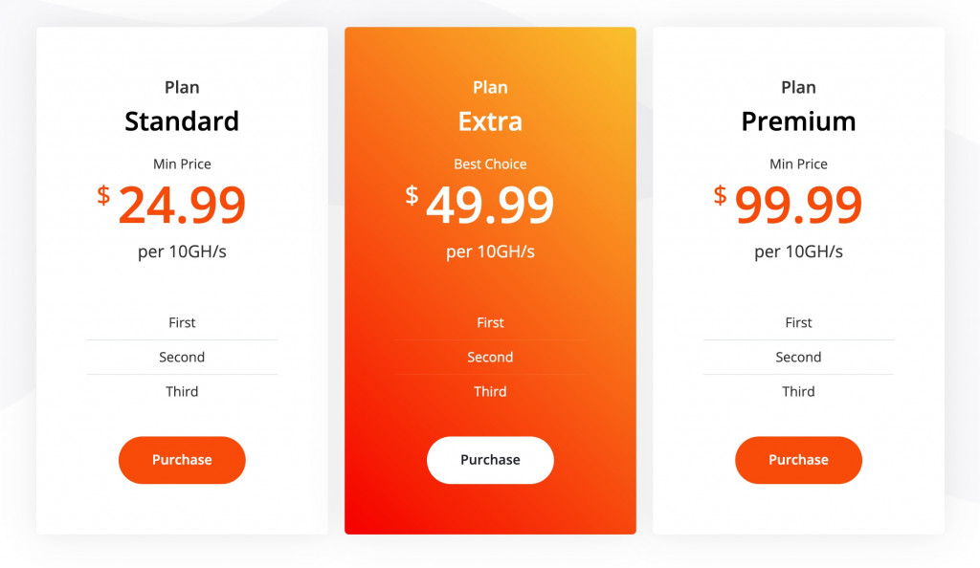
Task: Click Third feature in Standard plan
Action: [x=182, y=391]
